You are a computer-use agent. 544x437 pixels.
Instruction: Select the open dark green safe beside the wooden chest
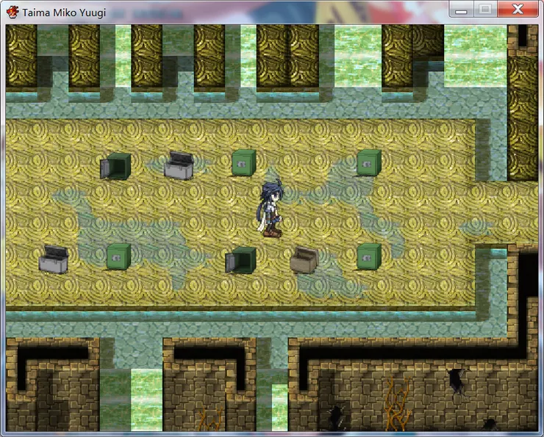(x=241, y=260)
